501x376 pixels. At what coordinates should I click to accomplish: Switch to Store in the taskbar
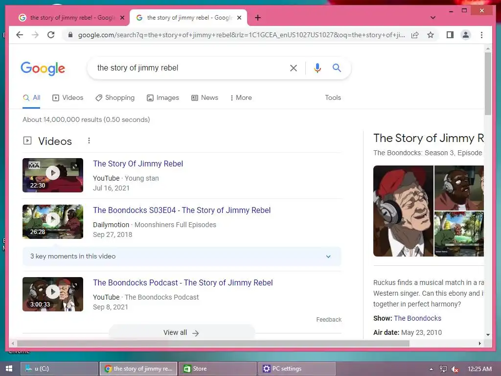point(218,369)
